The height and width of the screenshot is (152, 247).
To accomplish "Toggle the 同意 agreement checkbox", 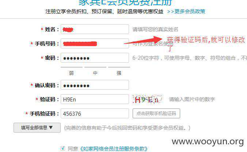I will point(63,148).
